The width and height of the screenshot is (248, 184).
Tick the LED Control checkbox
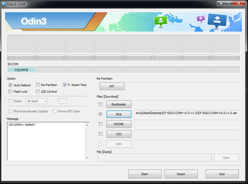(x=38, y=92)
